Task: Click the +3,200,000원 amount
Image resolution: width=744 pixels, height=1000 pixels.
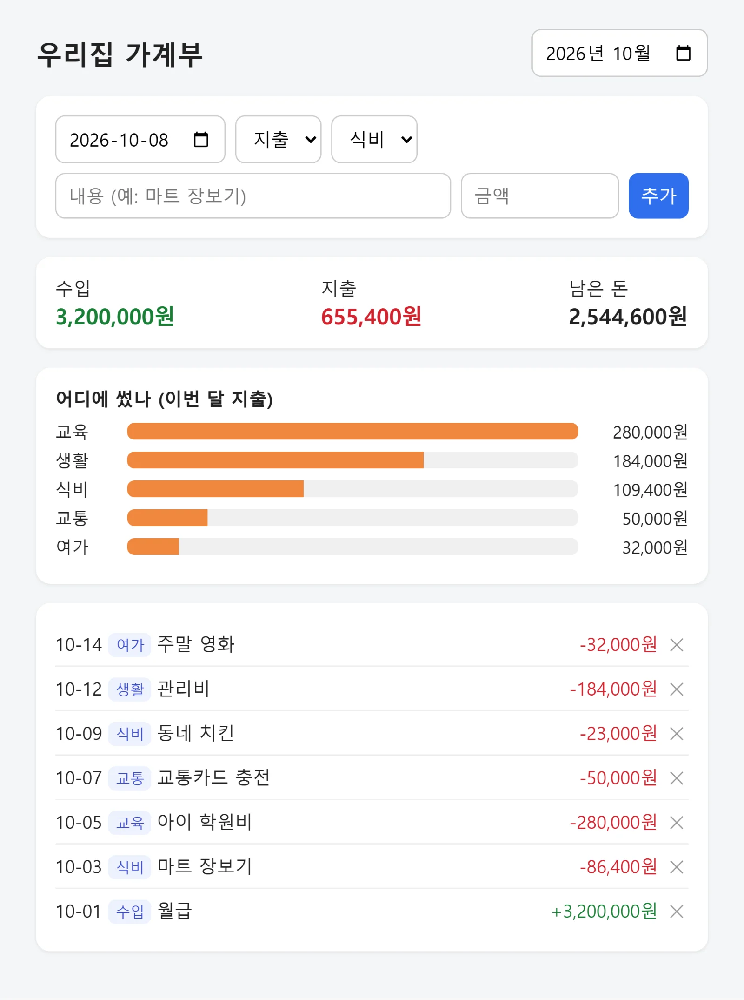Action: click(x=604, y=912)
